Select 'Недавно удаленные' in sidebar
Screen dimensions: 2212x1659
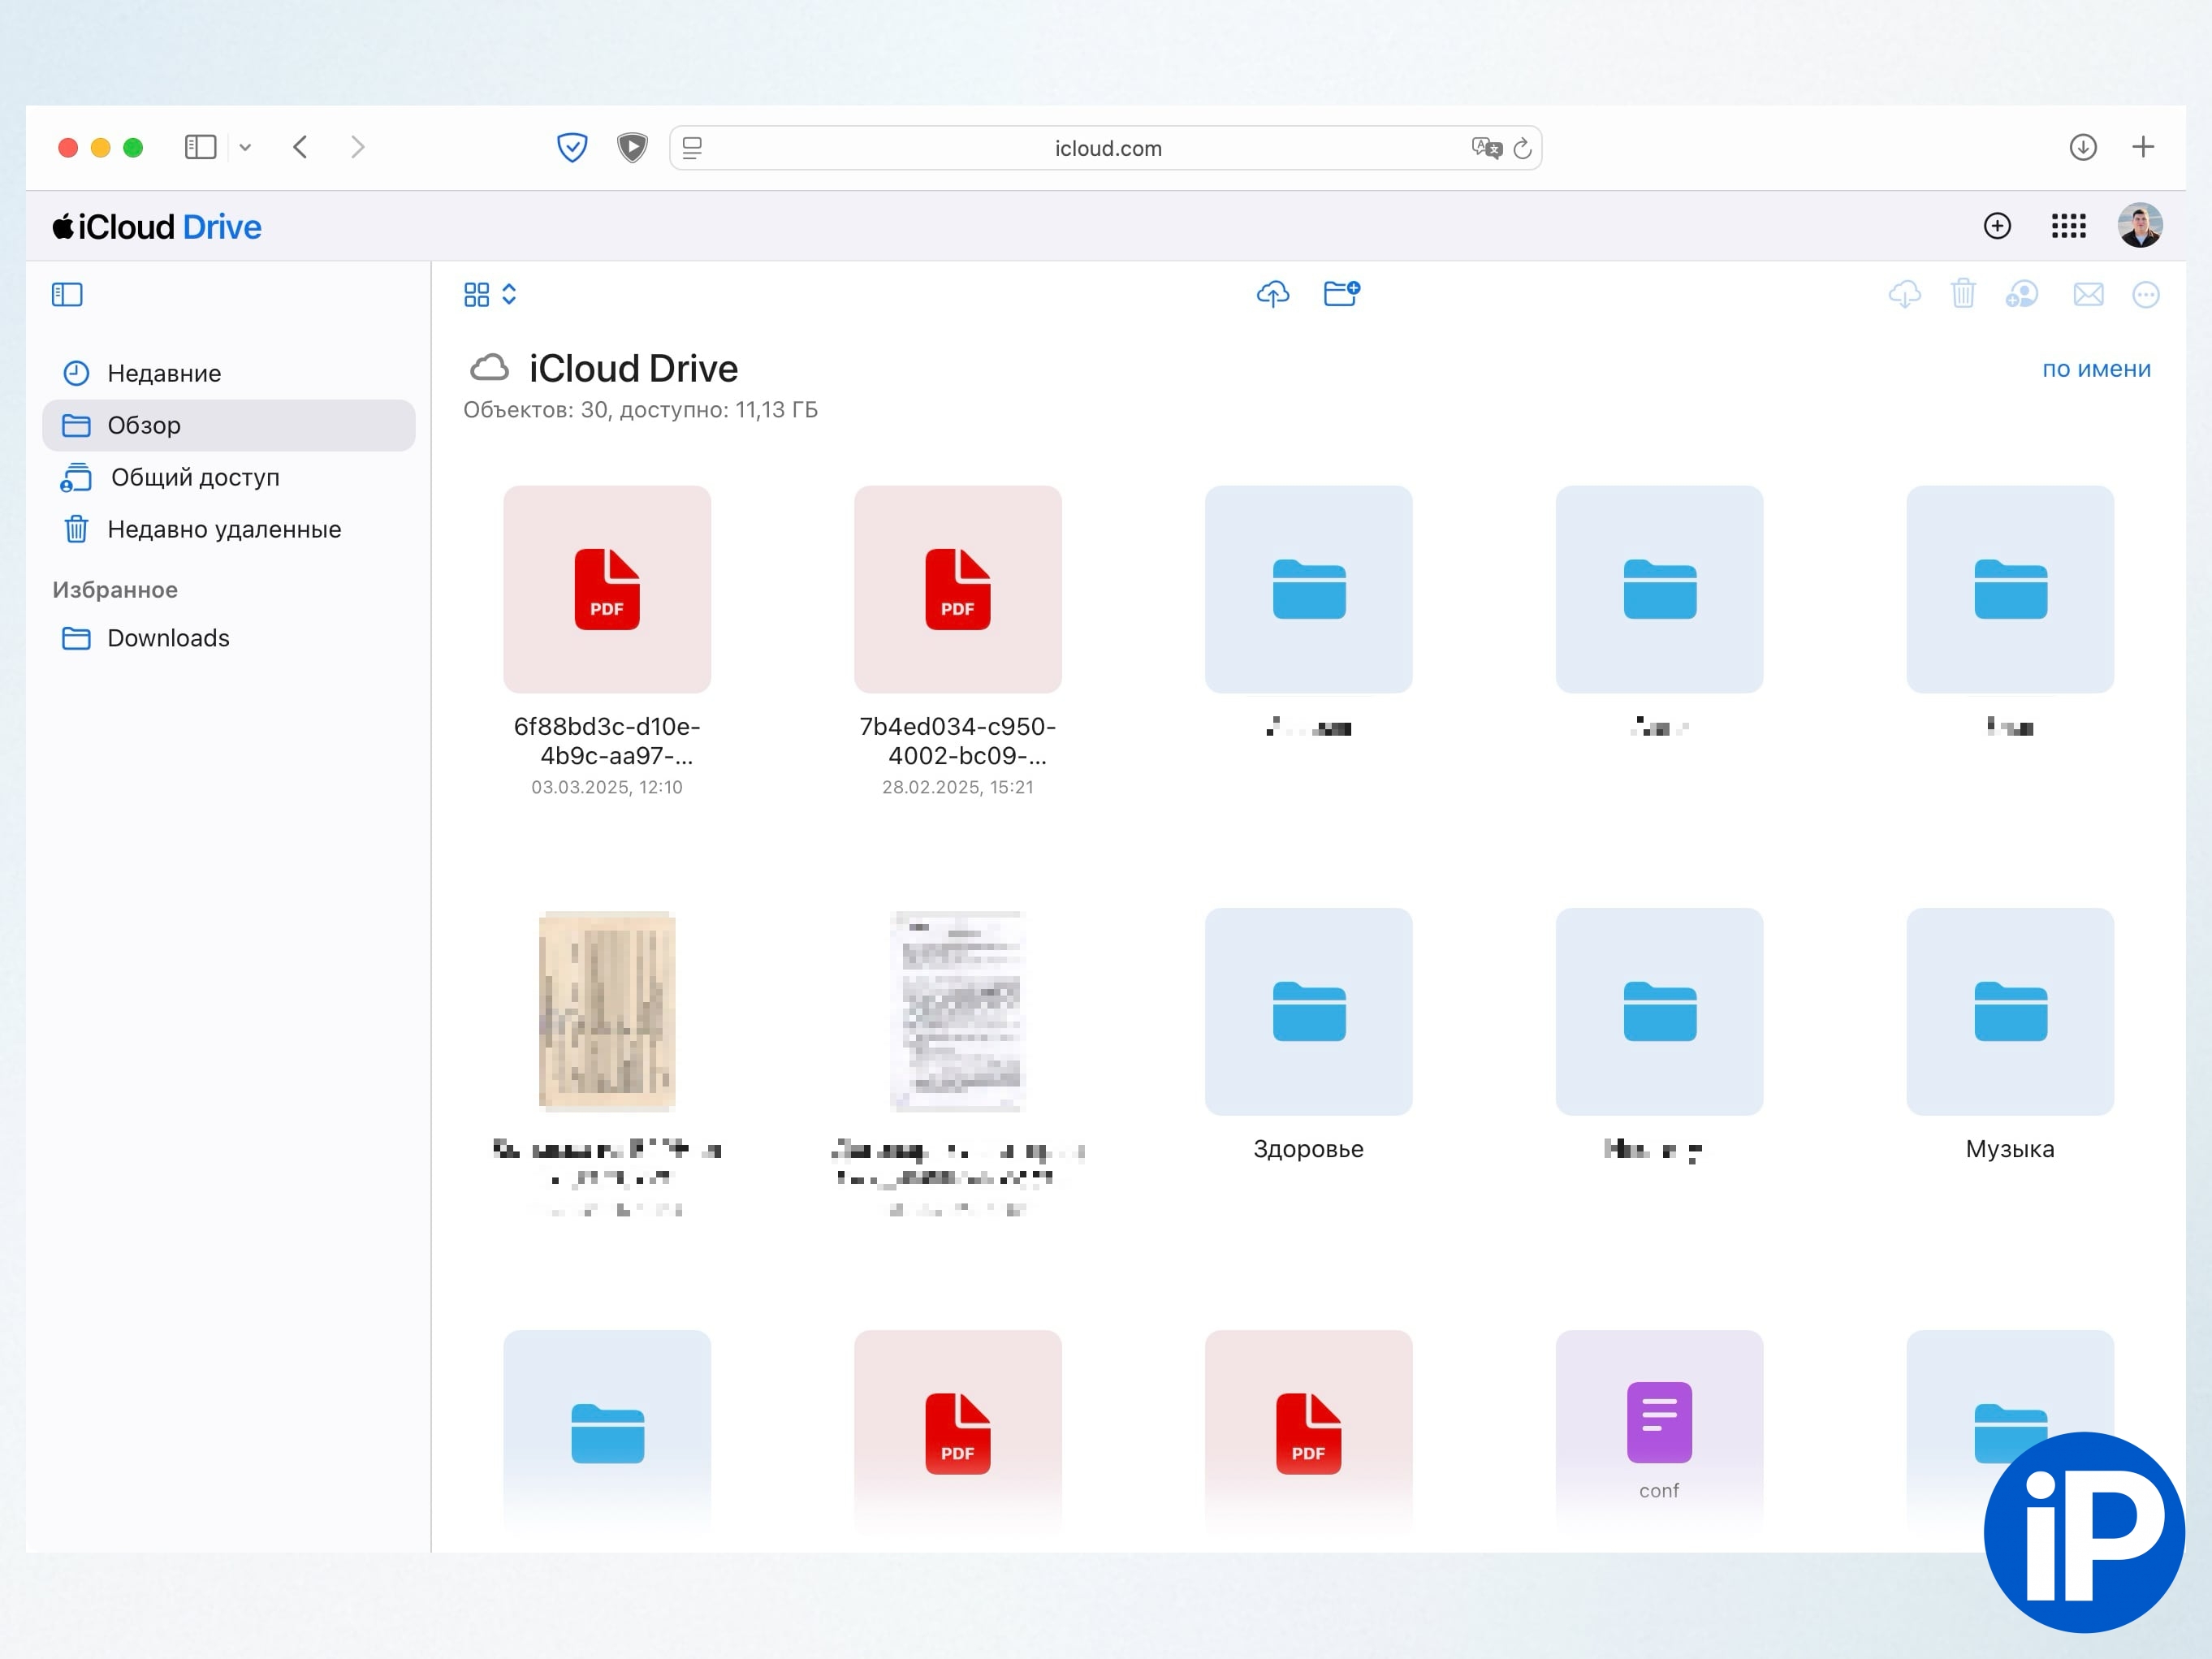pyautogui.click(x=223, y=529)
